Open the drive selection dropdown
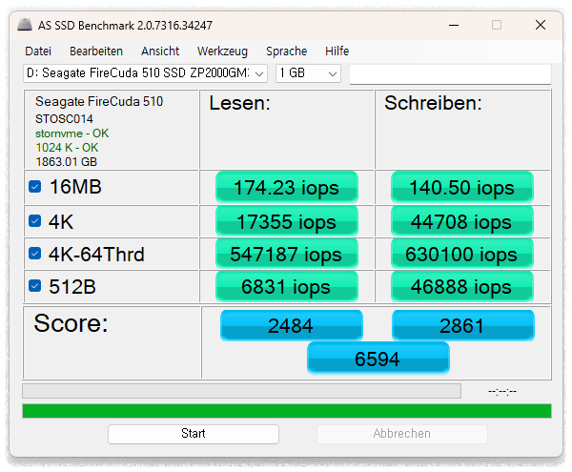Viewport: 572px width, 472px height. [x=145, y=73]
